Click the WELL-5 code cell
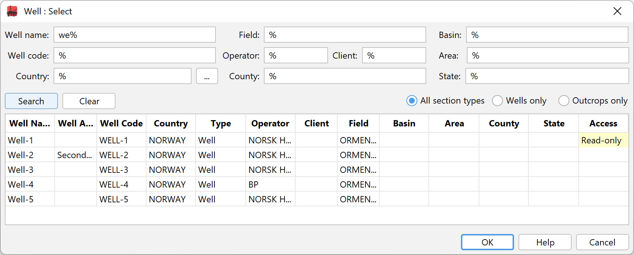The image size is (634, 255). click(121, 199)
